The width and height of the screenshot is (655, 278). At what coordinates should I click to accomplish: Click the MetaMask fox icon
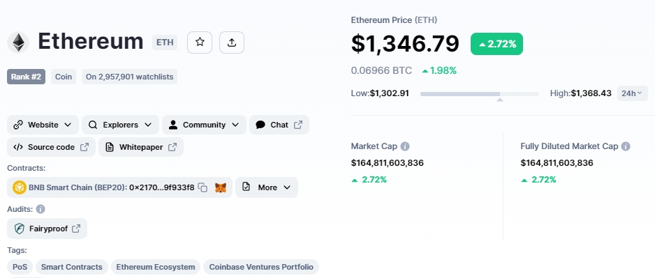pos(221,187)
